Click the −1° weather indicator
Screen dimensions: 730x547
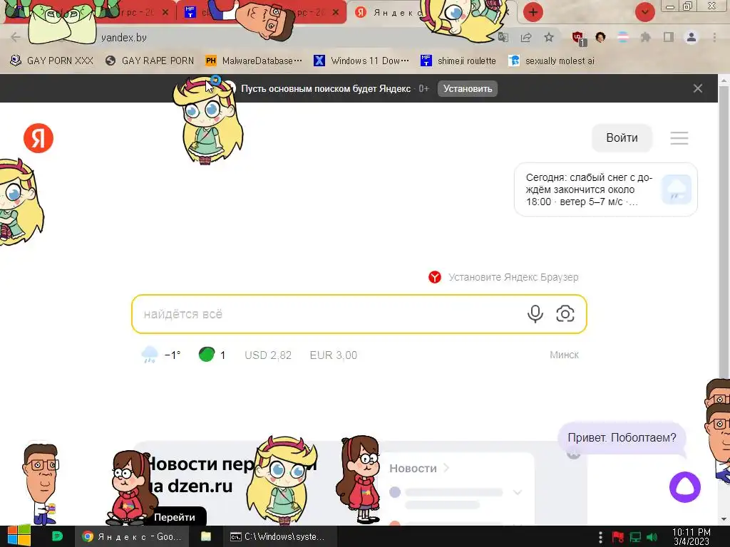coord(160,355)
